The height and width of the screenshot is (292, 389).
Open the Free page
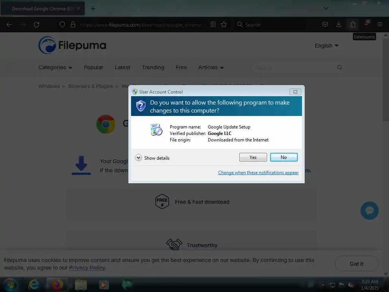pyautogui.click(x=181, y=68)
